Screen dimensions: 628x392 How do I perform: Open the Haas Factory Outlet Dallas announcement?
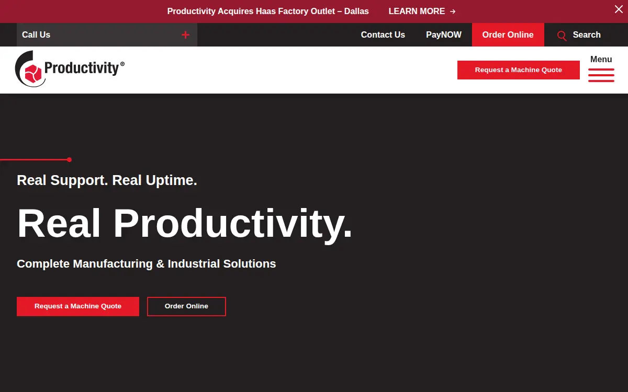click(x=268, y=11)
